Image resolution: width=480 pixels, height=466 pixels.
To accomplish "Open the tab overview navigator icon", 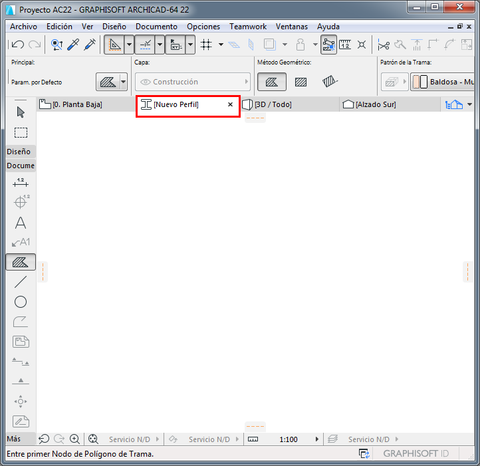I will click(x=453, y=104).
